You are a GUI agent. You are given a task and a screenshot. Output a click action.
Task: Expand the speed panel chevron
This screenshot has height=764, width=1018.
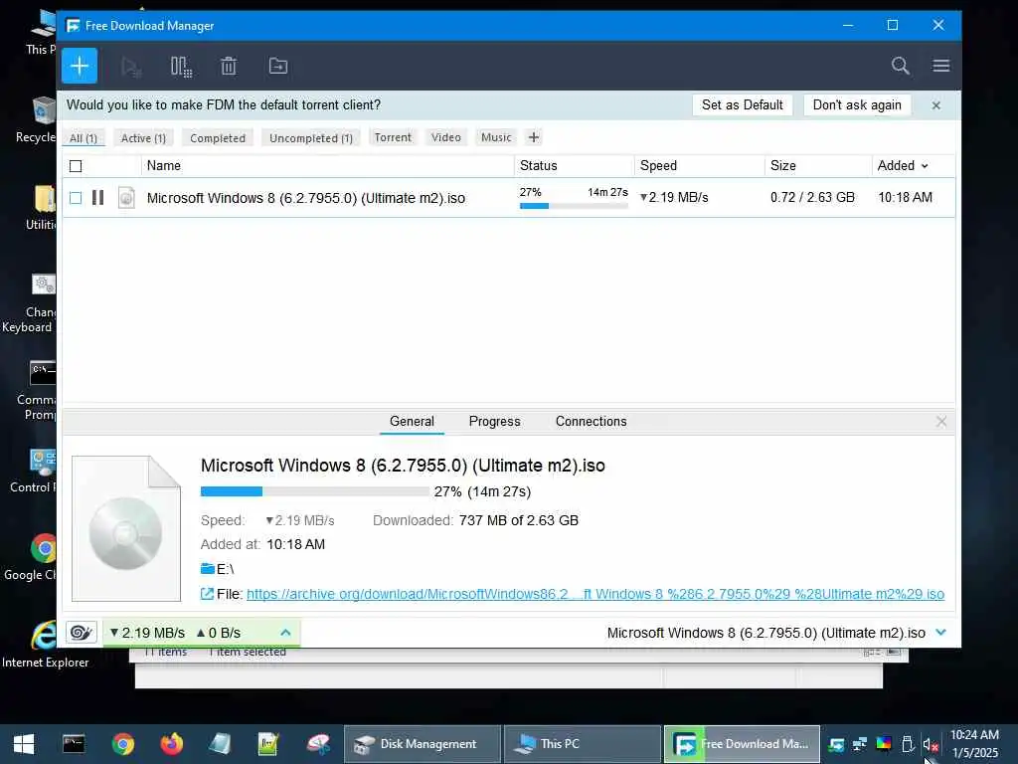285,633
